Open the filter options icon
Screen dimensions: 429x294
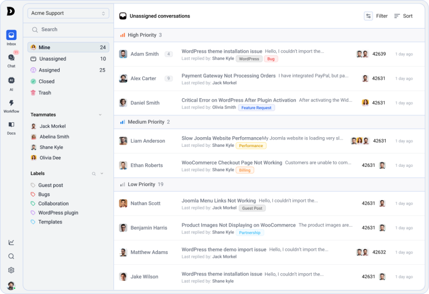tap(368, 15)
